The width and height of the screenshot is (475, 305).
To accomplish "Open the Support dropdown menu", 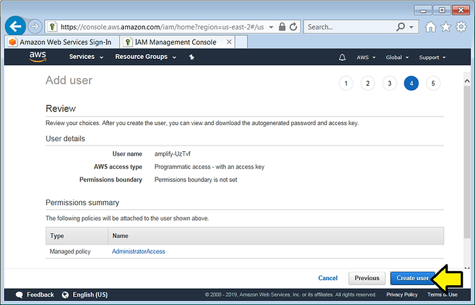I will pyautogui.click(x=431, y=58).
